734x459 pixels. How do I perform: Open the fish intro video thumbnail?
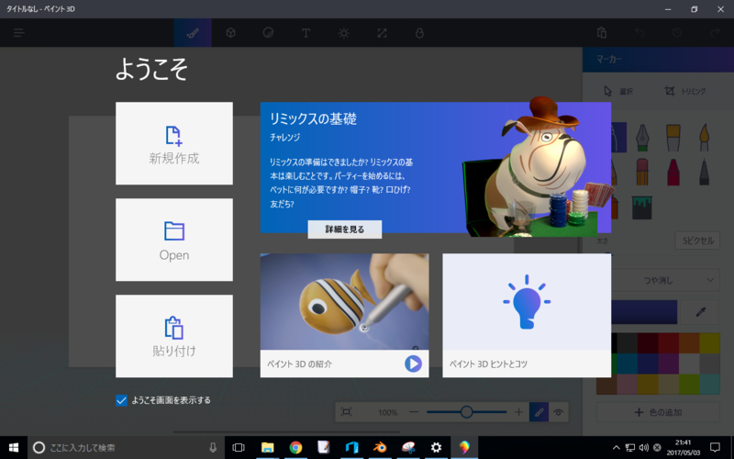[345, 302]
